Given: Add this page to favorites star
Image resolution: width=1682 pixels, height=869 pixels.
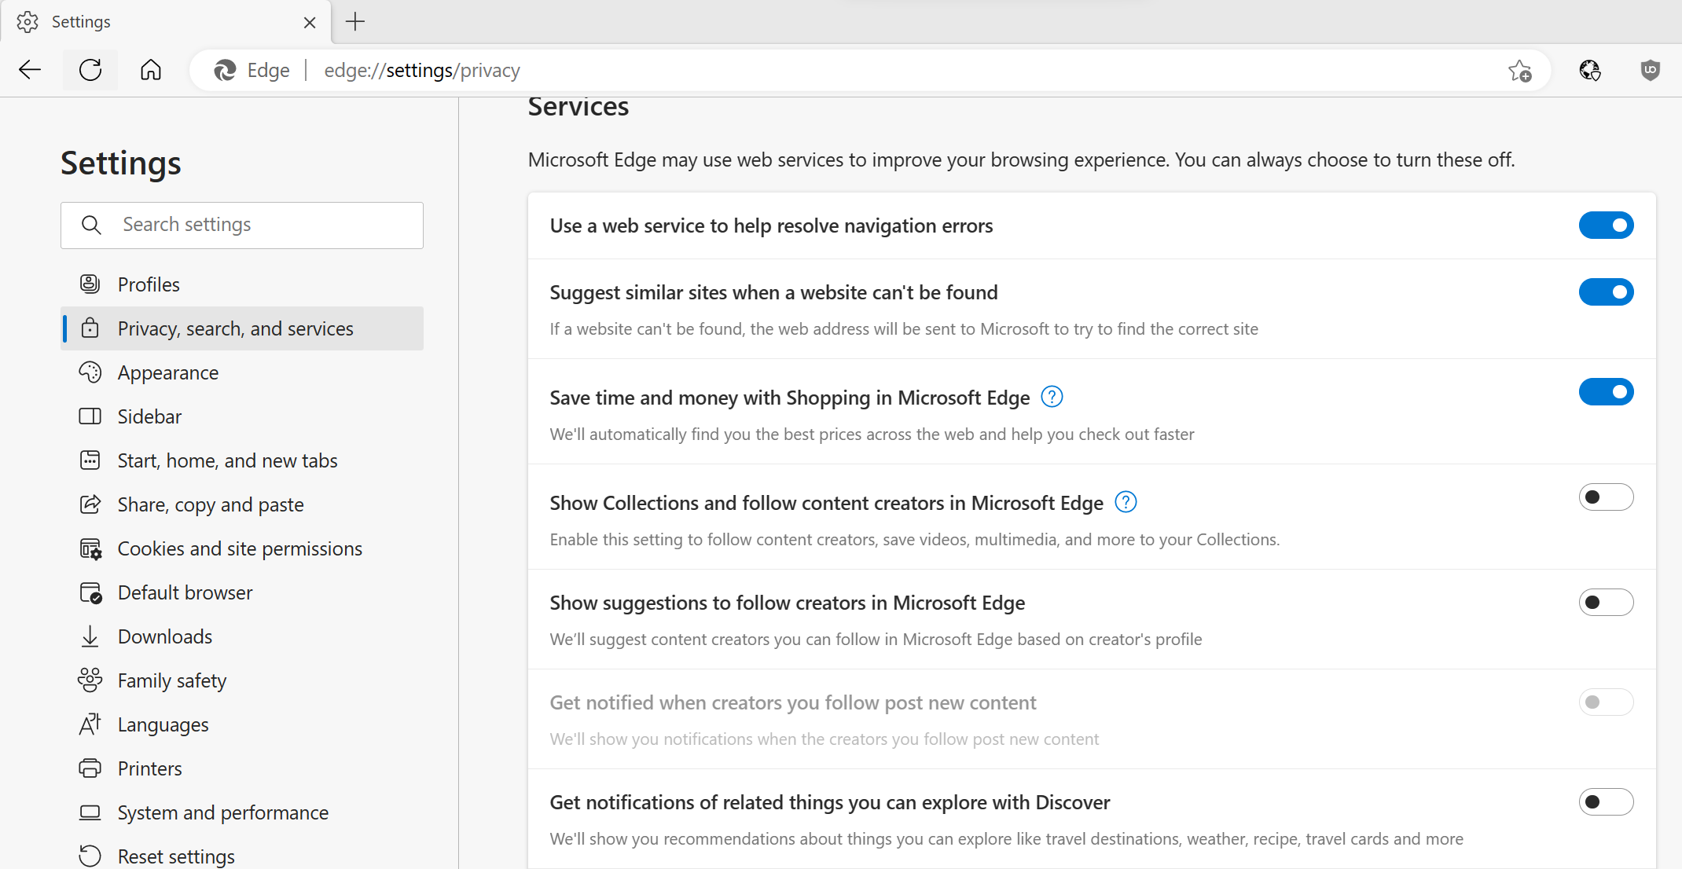Looking at the screenshot, I should pyautogui.click(x=1519, y=71).
